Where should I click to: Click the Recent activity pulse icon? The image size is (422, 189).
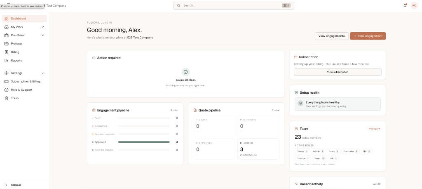click(x=296, y=184)
